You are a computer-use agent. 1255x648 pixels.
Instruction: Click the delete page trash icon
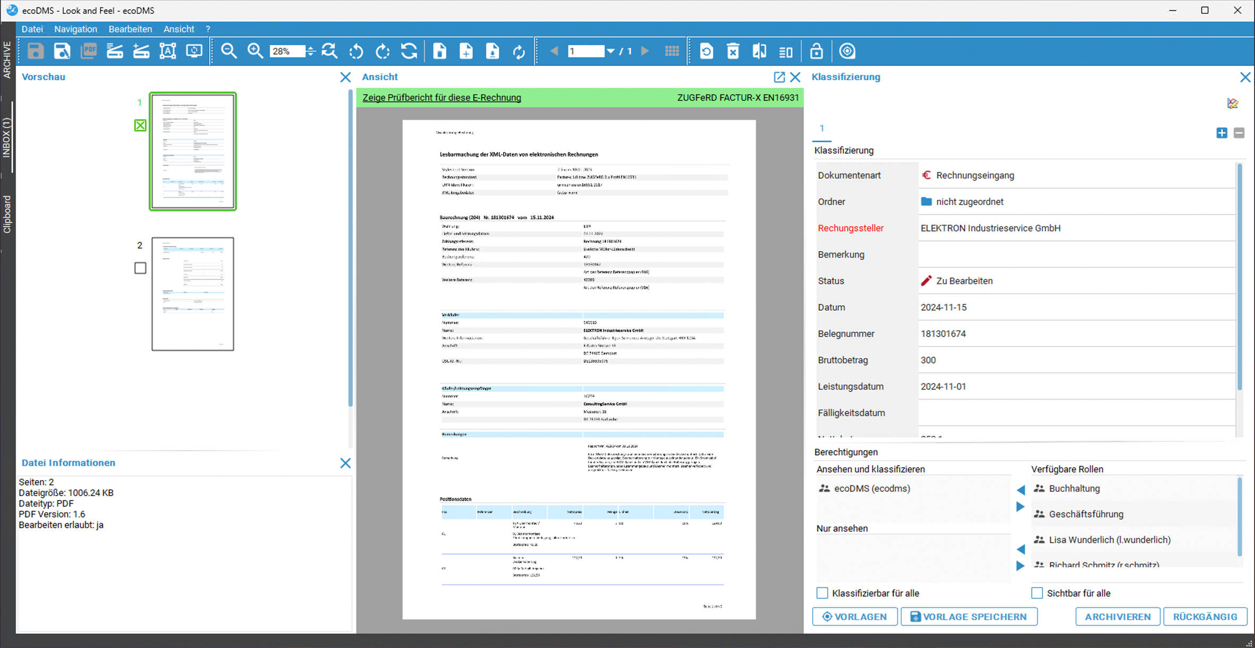tap(733, 52)
